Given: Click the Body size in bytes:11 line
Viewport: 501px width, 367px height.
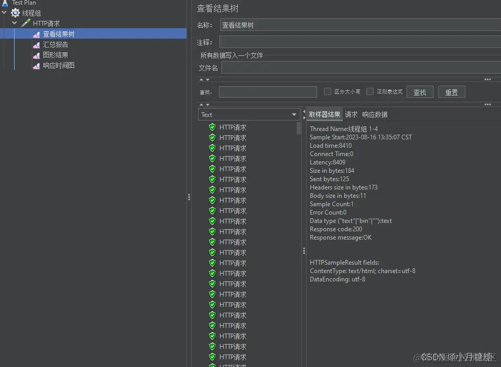Looking at the screenshot, I should coord(337,195).
